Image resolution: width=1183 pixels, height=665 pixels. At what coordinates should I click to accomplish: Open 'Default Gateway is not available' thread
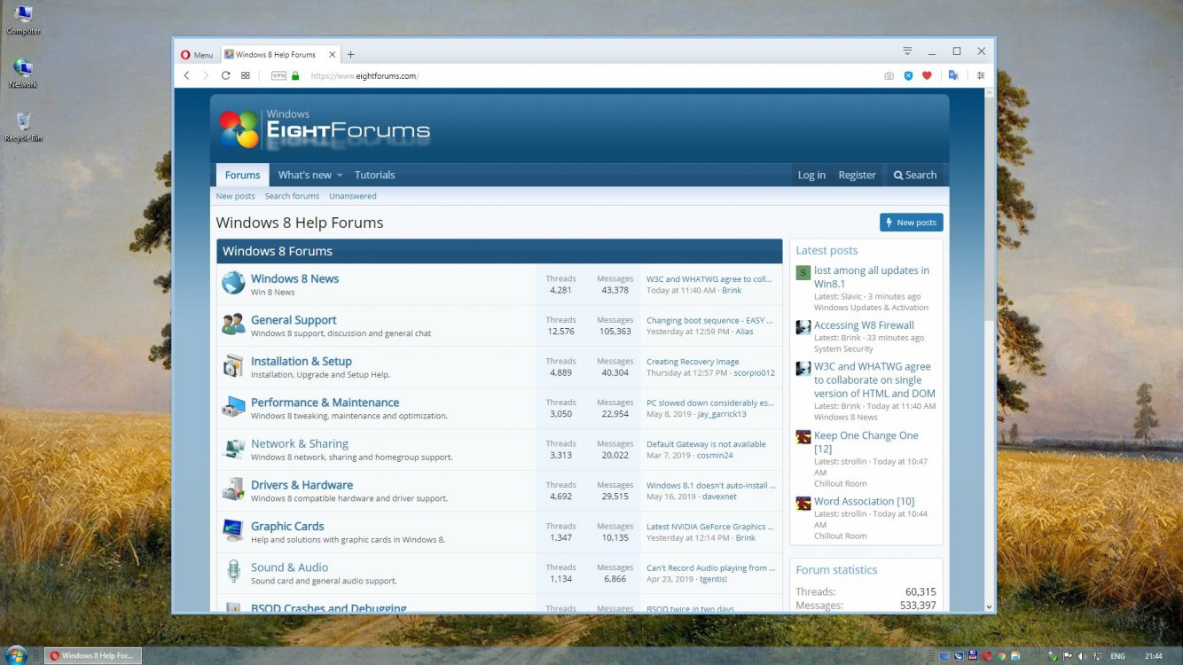[x=706, y=444]
